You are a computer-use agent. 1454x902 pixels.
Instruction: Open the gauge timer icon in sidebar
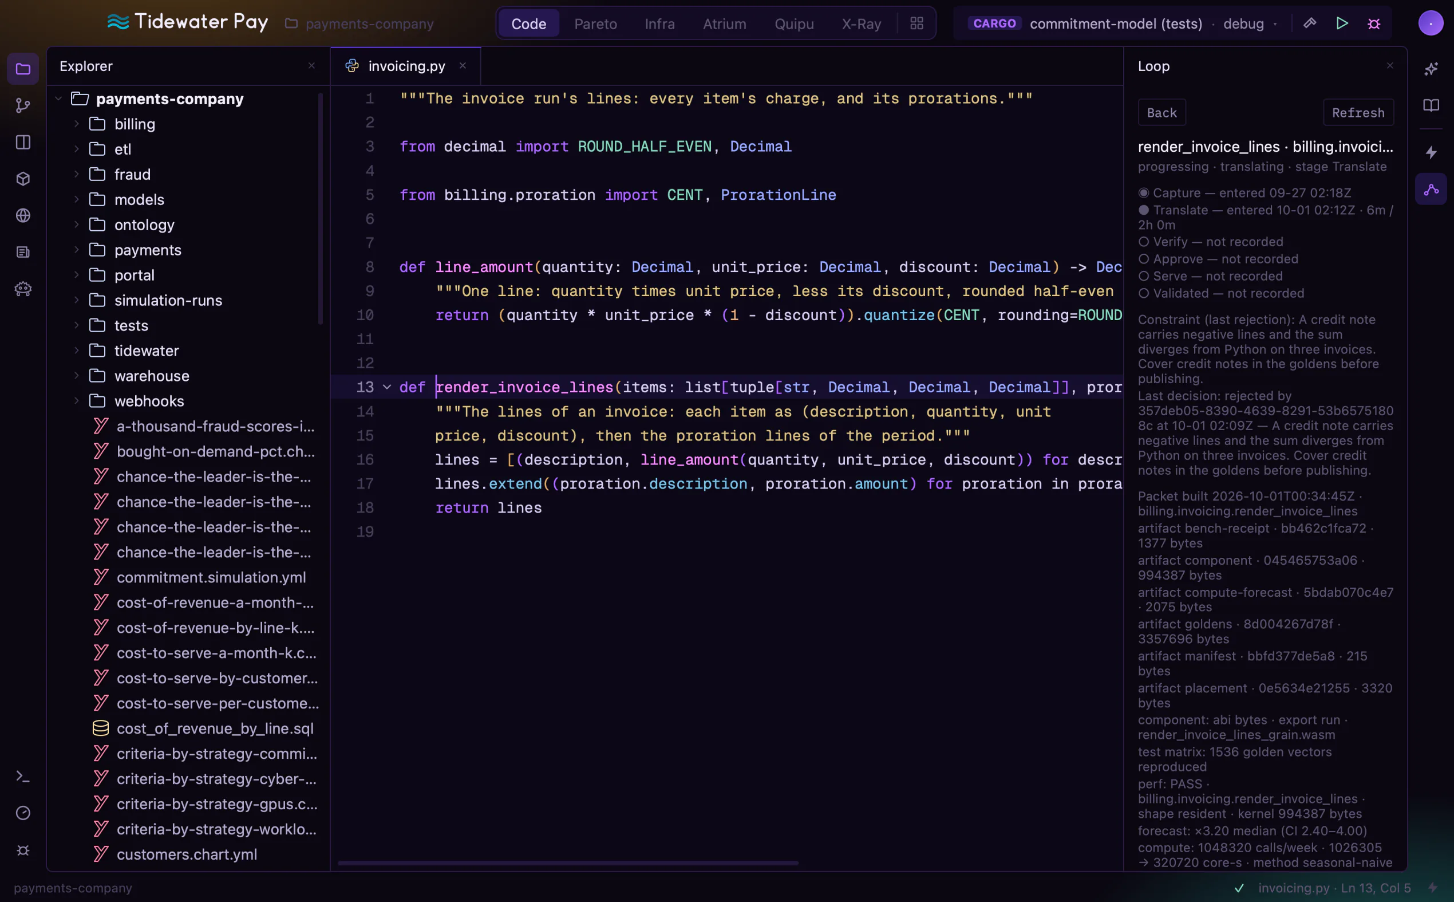tap(23, 813)
